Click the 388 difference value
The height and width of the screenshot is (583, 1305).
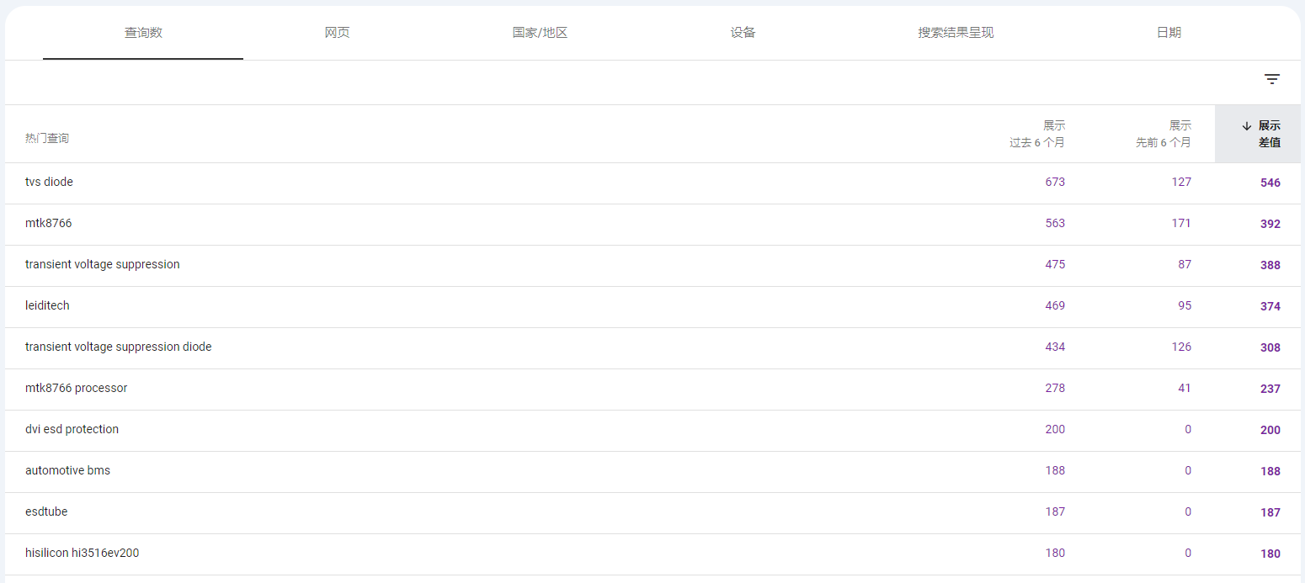click(1270, 265)
